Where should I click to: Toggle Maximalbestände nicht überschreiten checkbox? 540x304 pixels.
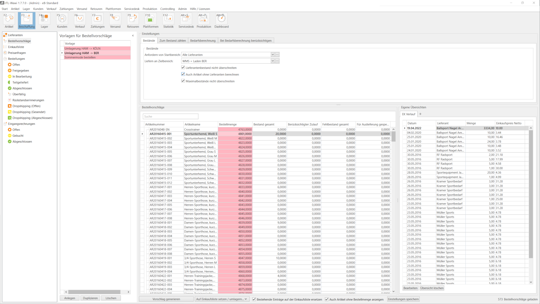[x=183, y=81]
